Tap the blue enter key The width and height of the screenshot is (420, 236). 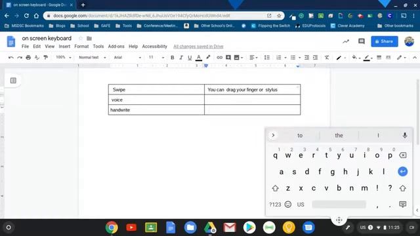click(x=402, y=172)
